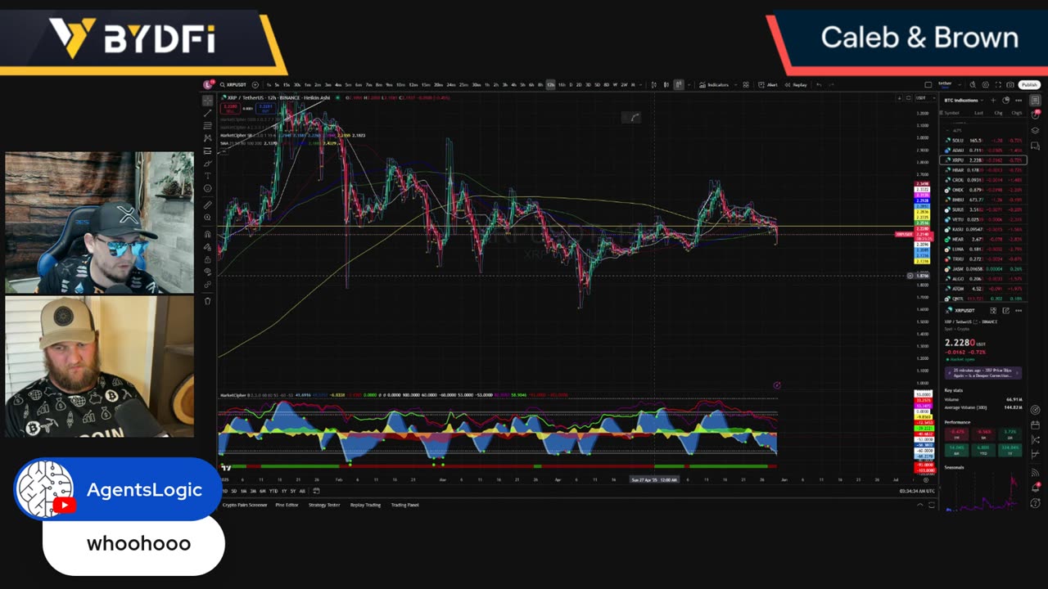The height and width of the screenshot is (589, 1048).
Task: Expand the BTC Indications watchlist dropdown
Action: (x=982, y=100)
